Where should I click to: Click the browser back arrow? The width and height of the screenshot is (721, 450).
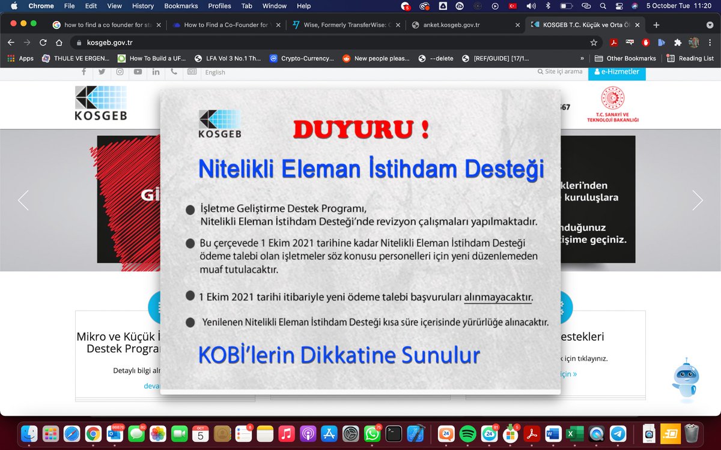click(x=11, y=43)
